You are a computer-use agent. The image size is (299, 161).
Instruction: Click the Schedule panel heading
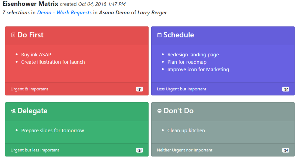click(179, 35)
